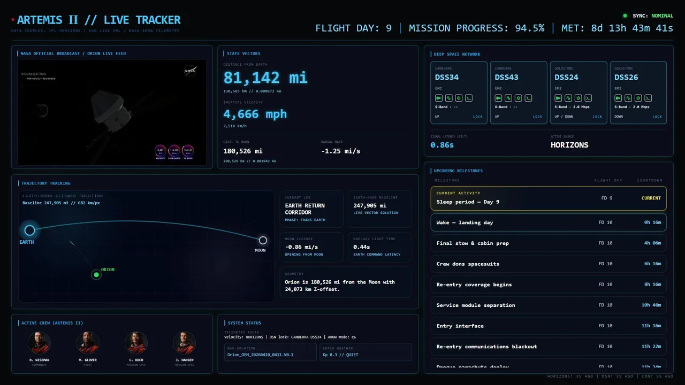The height and width of the screenshot is (385, 685).
Task: Select the 'Crew dons spacesuits' milestone
Action: [x=549, y=264]
